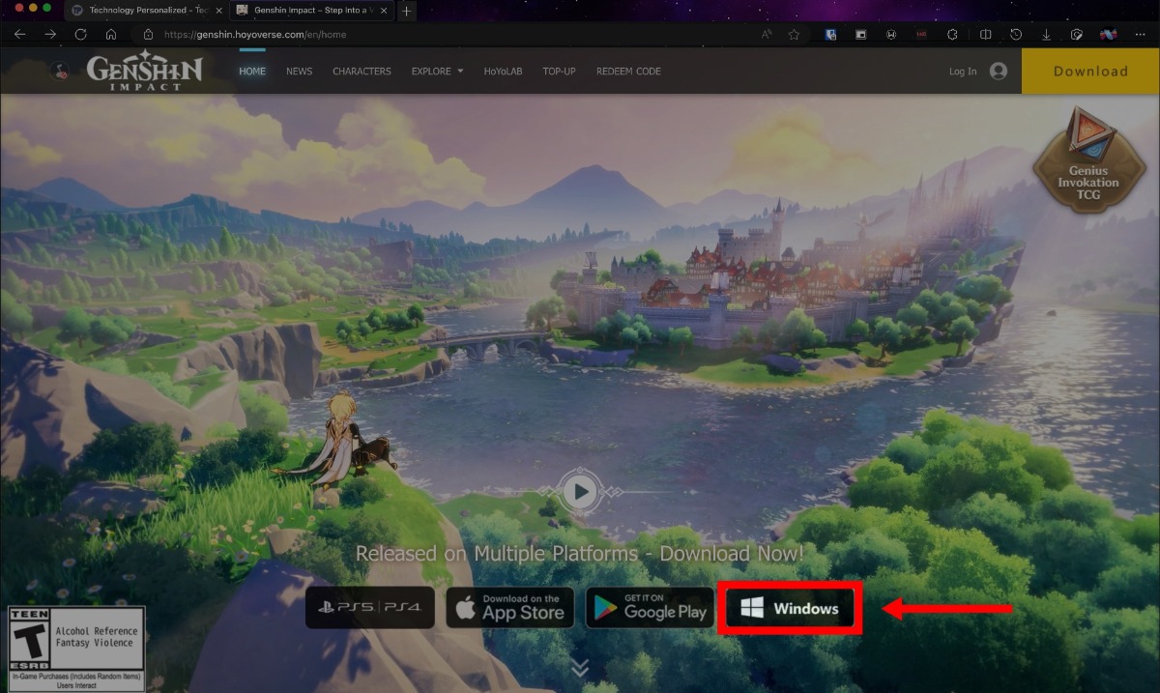Click the circular W extension icon
The height and width of the screenshot is (693, 1160).
[892, 34]
